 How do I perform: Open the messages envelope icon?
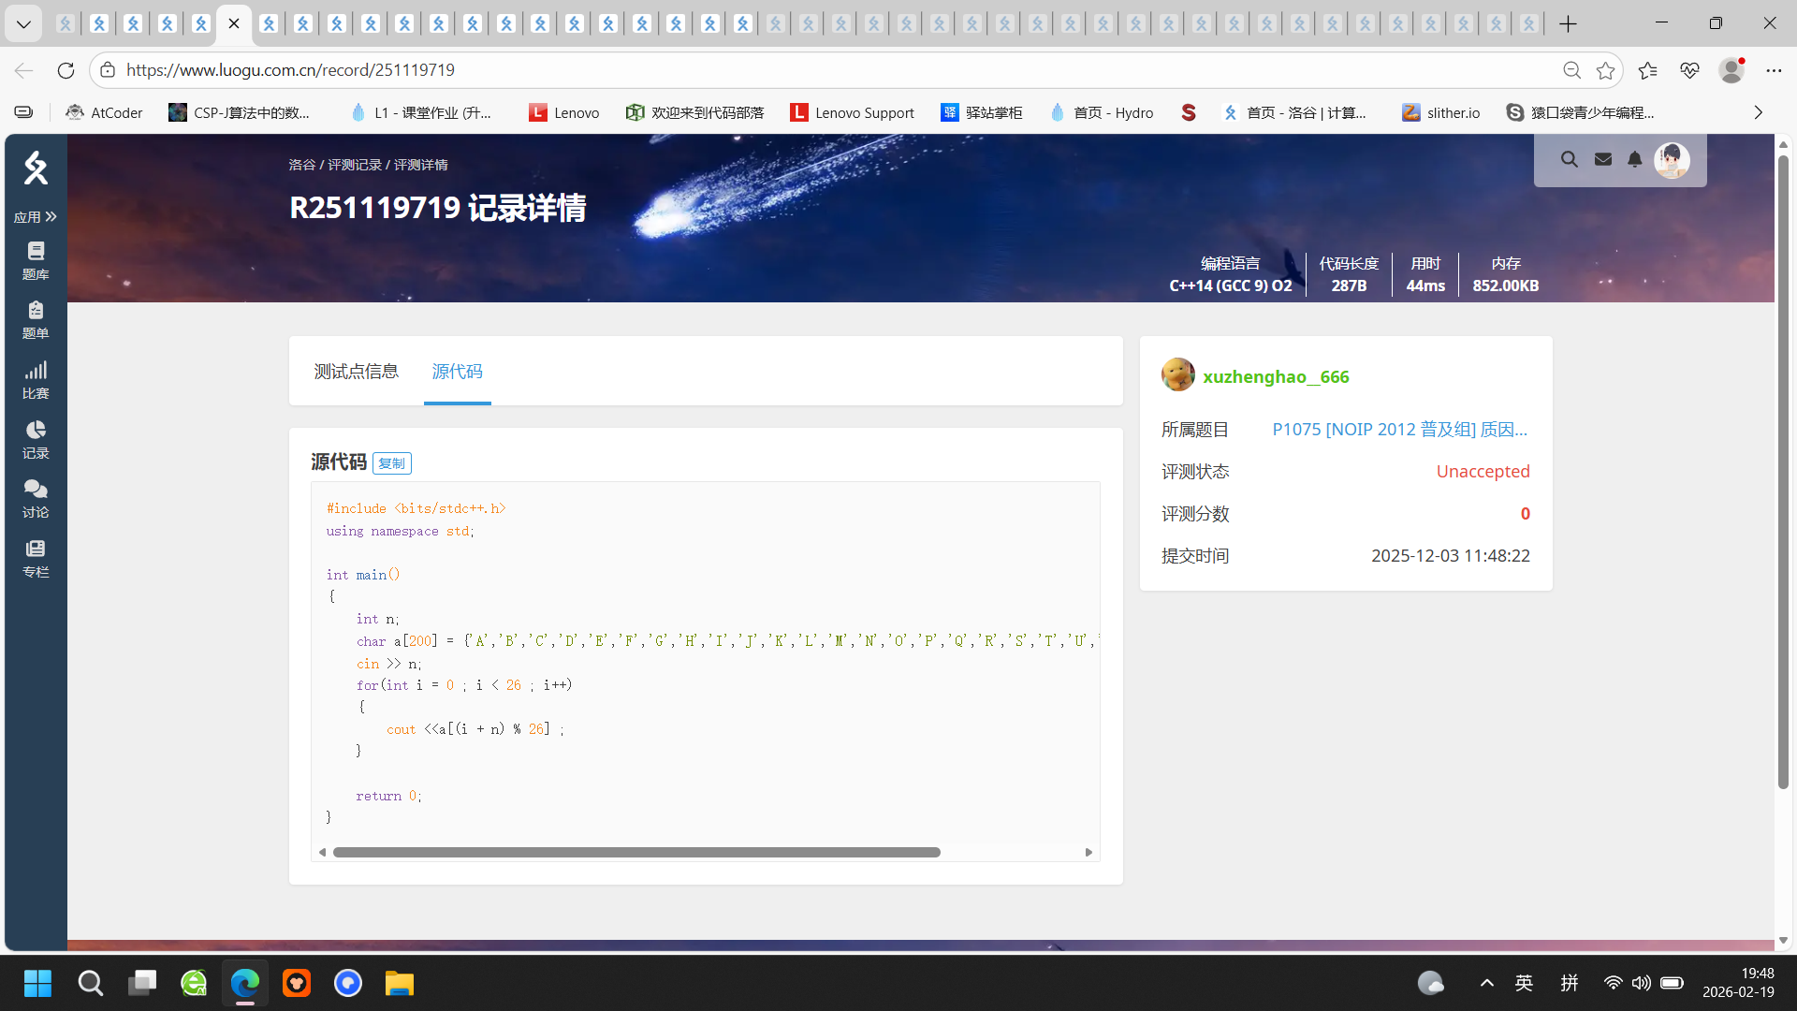tap(1603, 159)
